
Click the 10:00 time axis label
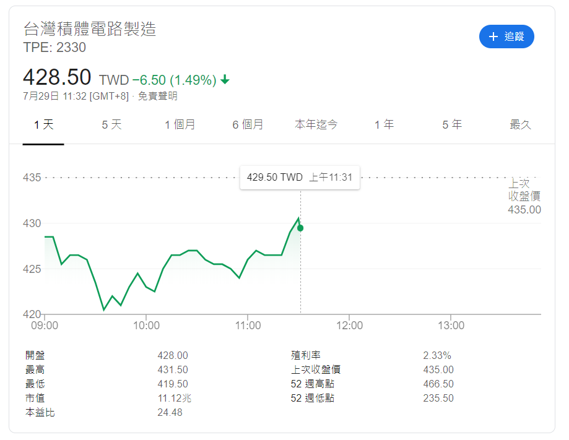click(146, 326)
